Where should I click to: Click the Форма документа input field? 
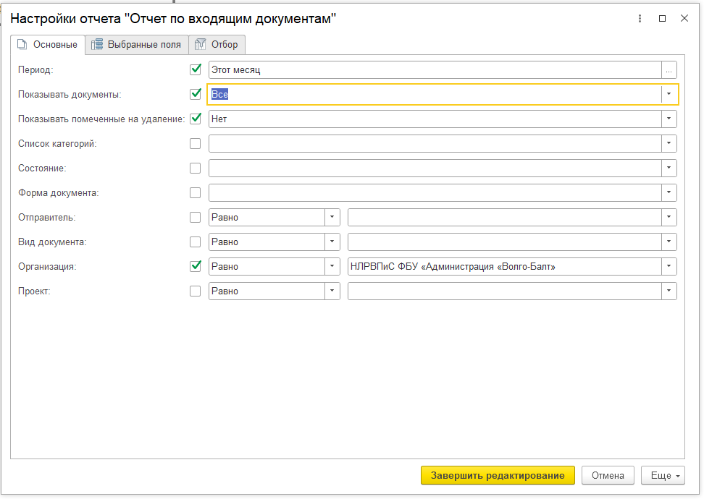coord(435,193)
